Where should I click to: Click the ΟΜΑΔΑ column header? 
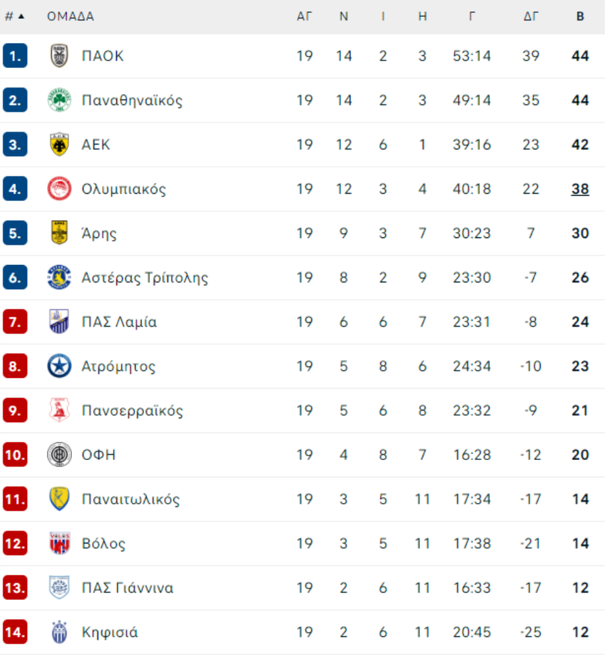click(71, 16)
